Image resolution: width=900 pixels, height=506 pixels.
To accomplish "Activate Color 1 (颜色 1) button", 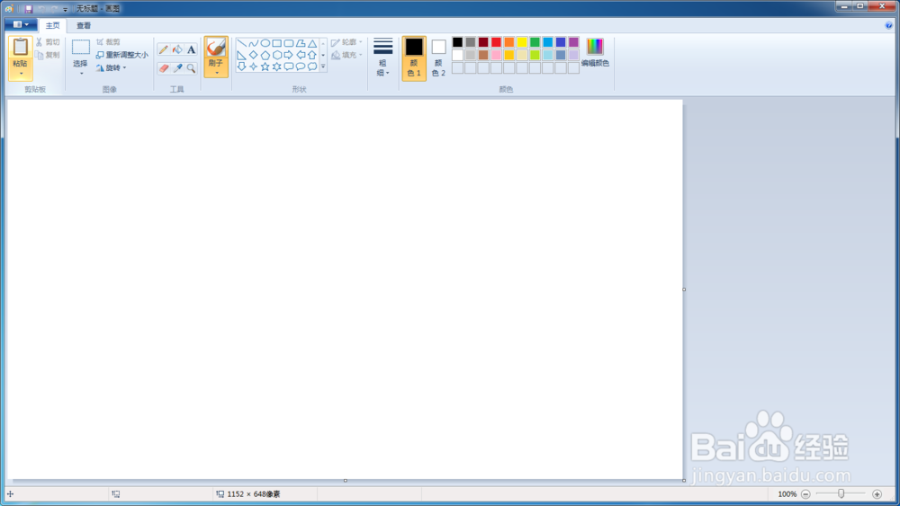I will (414, 58).
